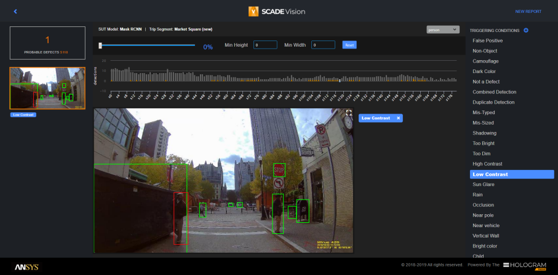Add a new triggering condition with plus icon

[526, 31]
